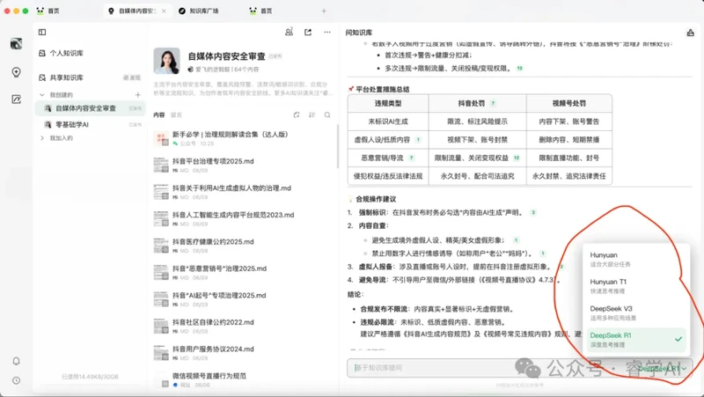Open the notification bell icon
Image resolution: width=704 pixels, height=397 pixels.
pyautogui.click(x=16, y=361)
